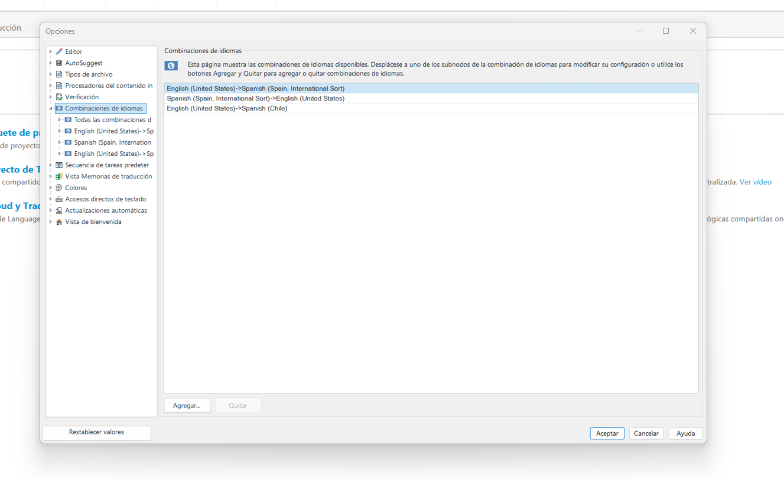784x479 pixels.
Task: Open help with the Ayuda button
Action: point(685,434)
